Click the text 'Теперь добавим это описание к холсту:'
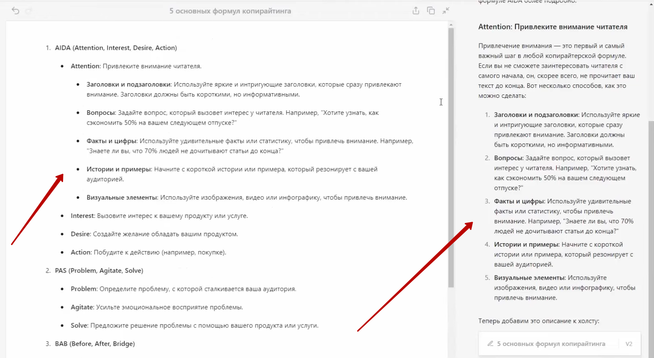The height and width of the screenshot is (358, 654). point(539,321)
